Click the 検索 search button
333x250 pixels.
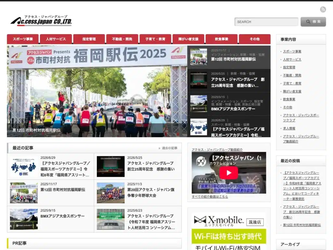[x=313, y=22]
